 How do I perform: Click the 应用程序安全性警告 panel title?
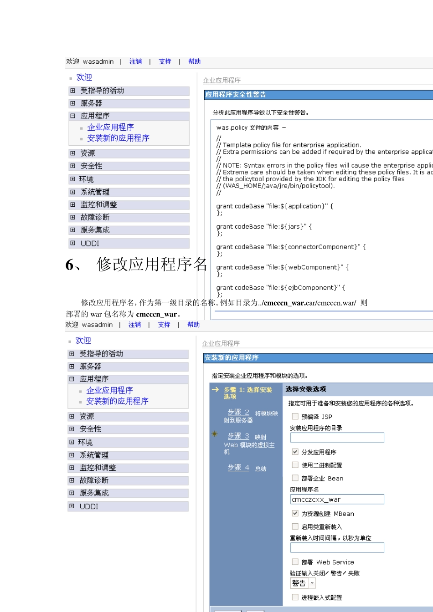pyautogui.click(x=236, y=95)
